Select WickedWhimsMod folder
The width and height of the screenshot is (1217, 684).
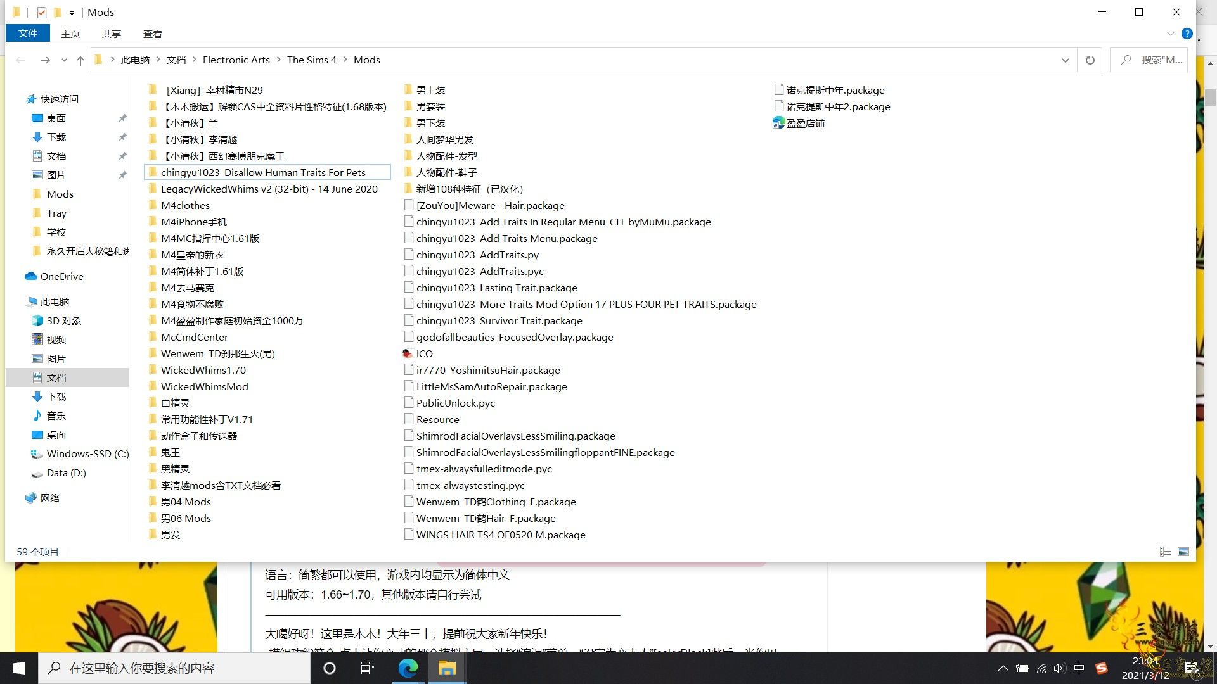(x=204, y=387)
